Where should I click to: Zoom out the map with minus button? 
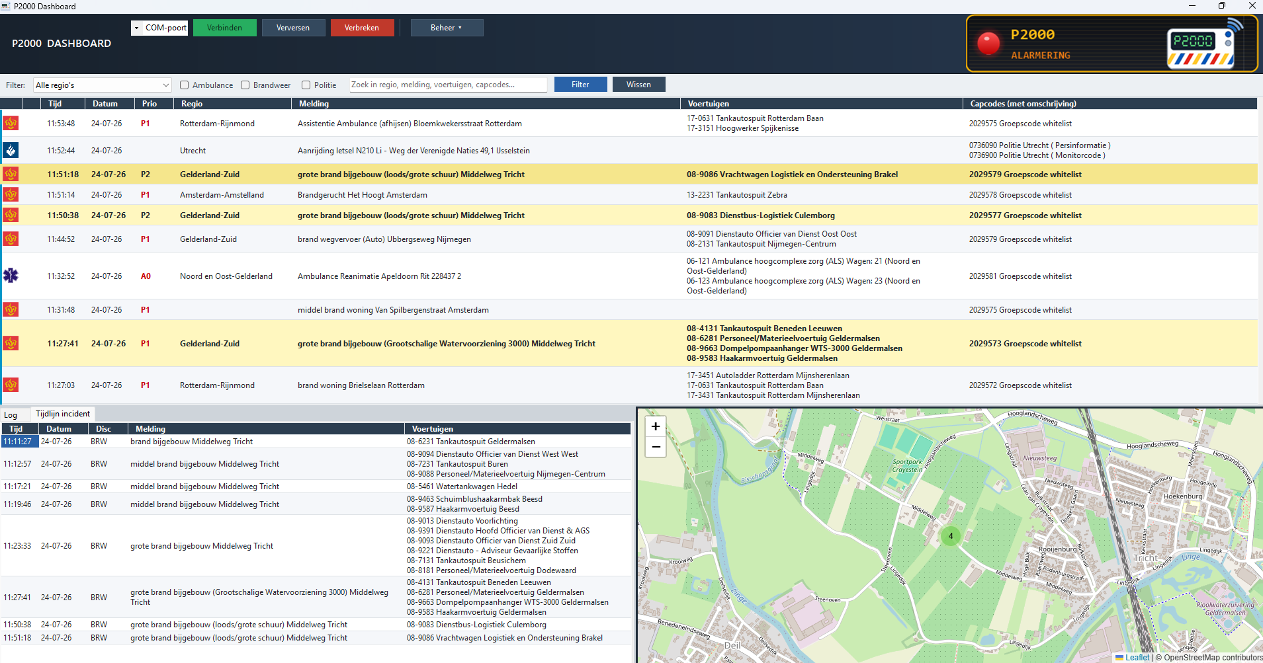[656, 447]
